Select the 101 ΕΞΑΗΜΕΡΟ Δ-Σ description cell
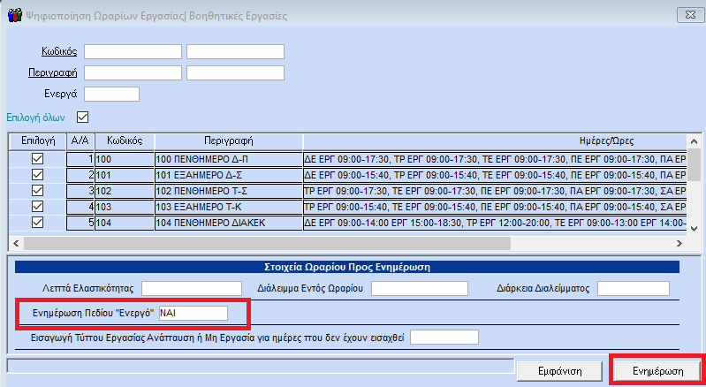The image size is (706, 387). point(228,174)
